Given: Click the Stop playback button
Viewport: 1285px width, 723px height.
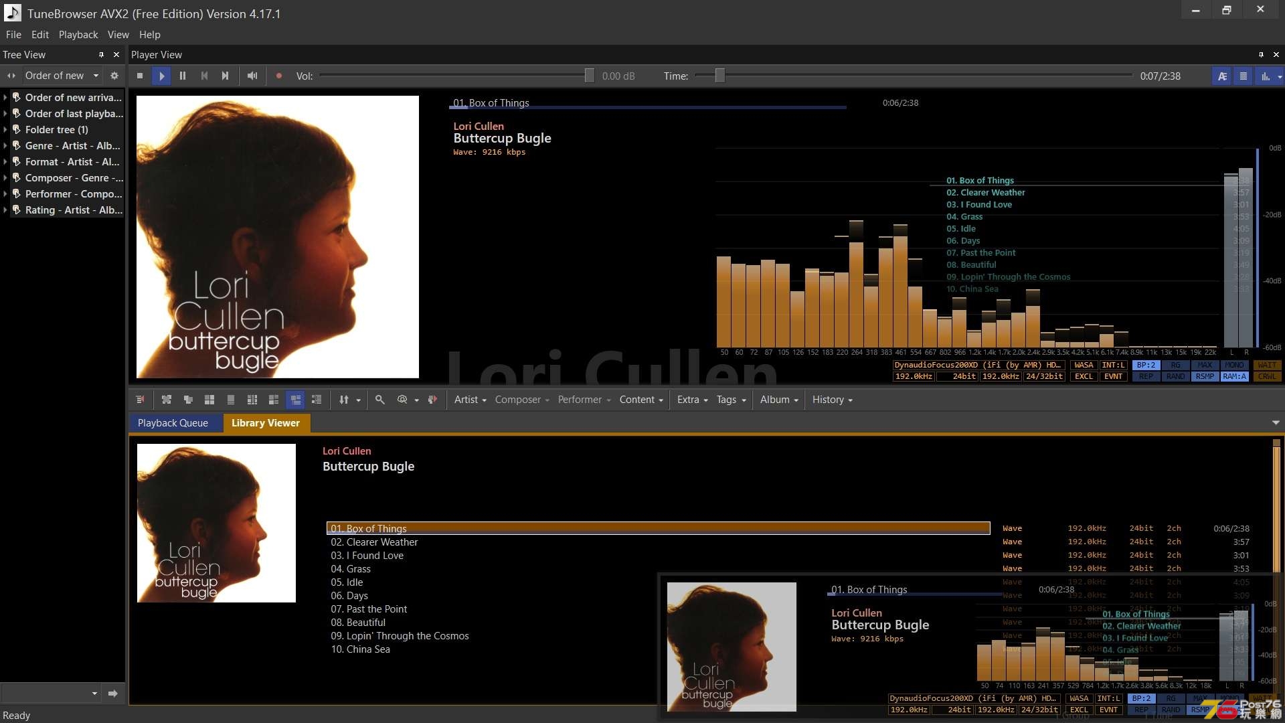Looking at the screenshot, I should coord(140,76).
